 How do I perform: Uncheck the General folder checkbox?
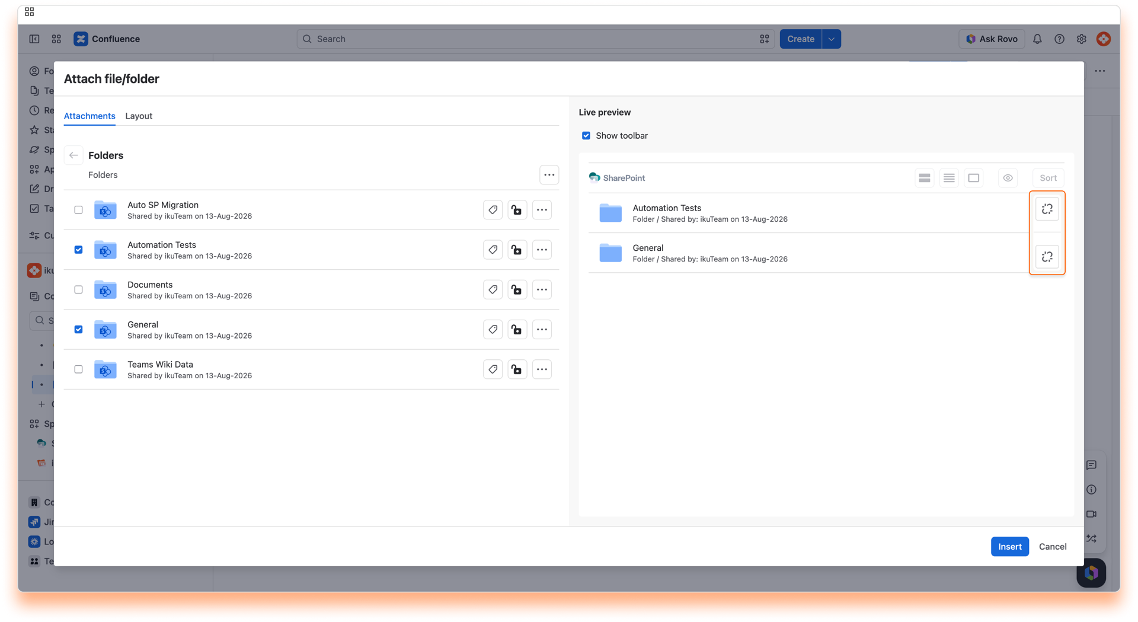[78, 330]
